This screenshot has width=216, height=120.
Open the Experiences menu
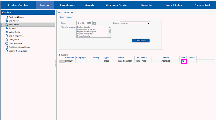point(68,5)
